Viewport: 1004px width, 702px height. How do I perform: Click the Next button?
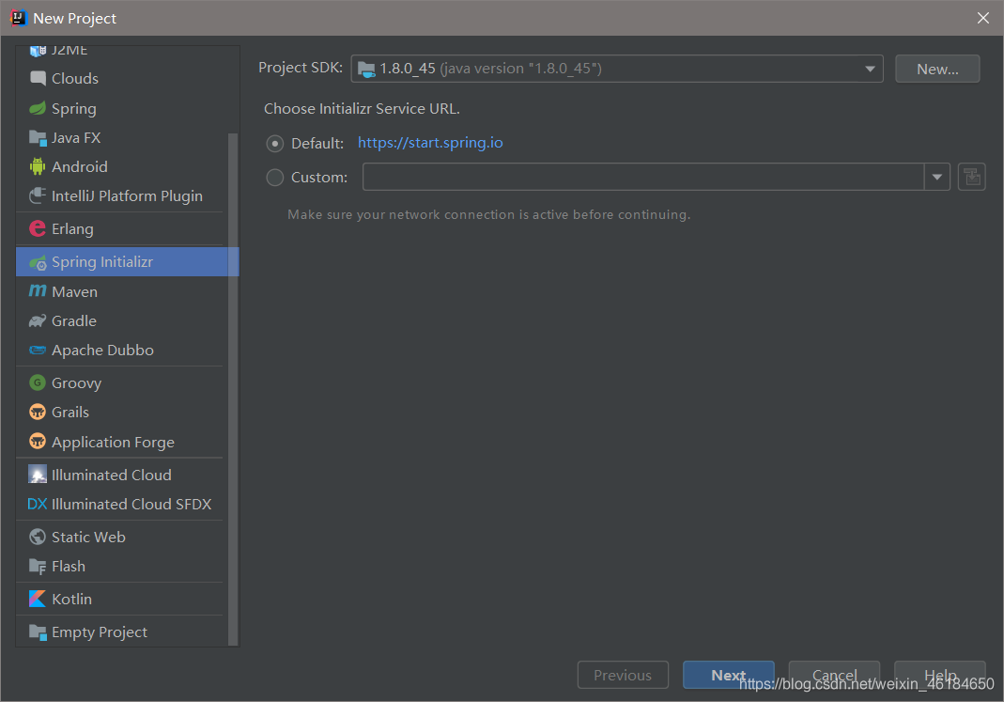728,675
